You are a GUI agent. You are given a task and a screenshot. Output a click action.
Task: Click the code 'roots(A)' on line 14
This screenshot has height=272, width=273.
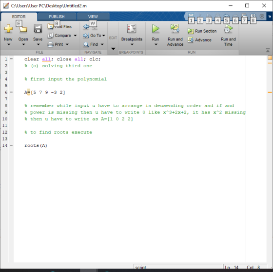click(36, 145)
